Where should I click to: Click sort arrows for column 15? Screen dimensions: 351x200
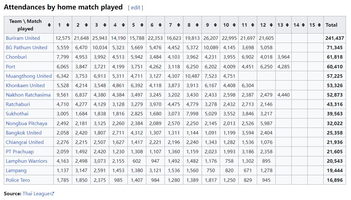point(319,25)
